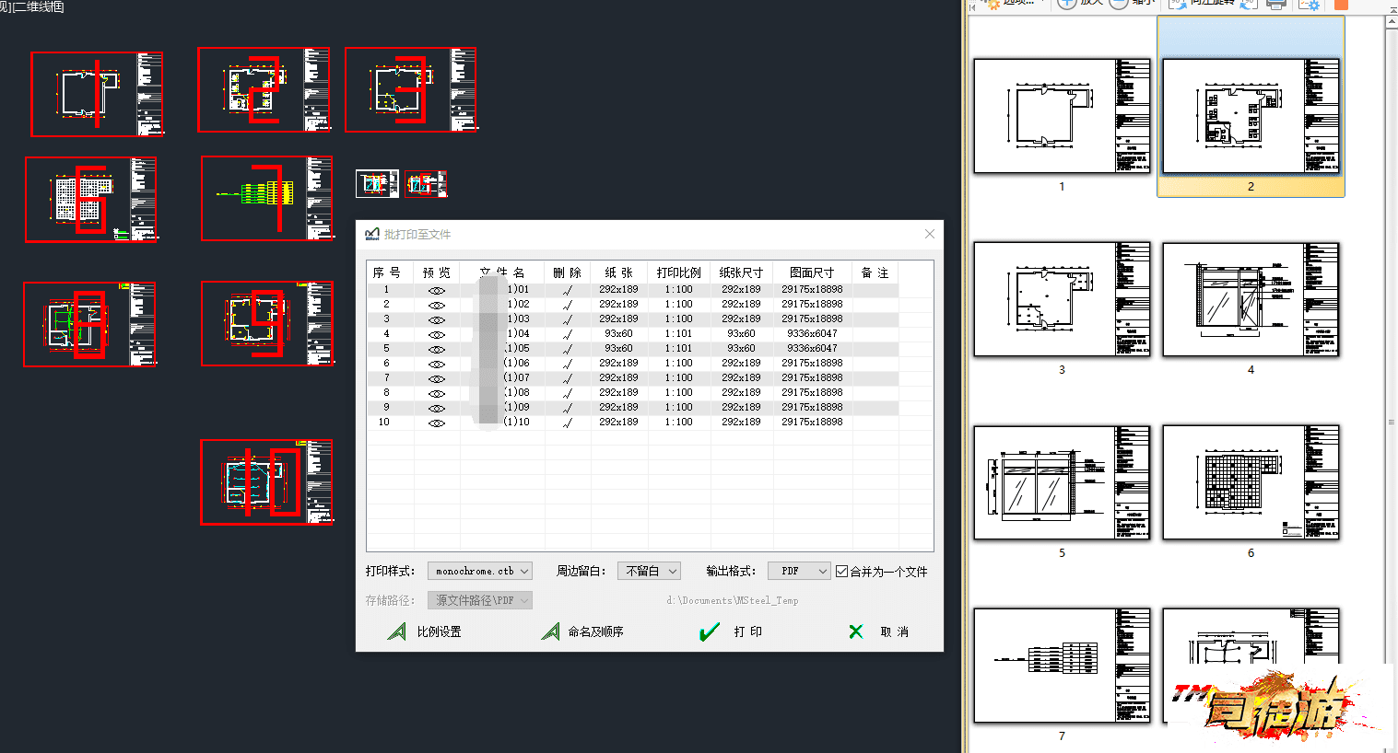Viewport: 1398px width, 753px height.
Task: Select page 1 thumbnail in PDF panel
Action: 1062,116
